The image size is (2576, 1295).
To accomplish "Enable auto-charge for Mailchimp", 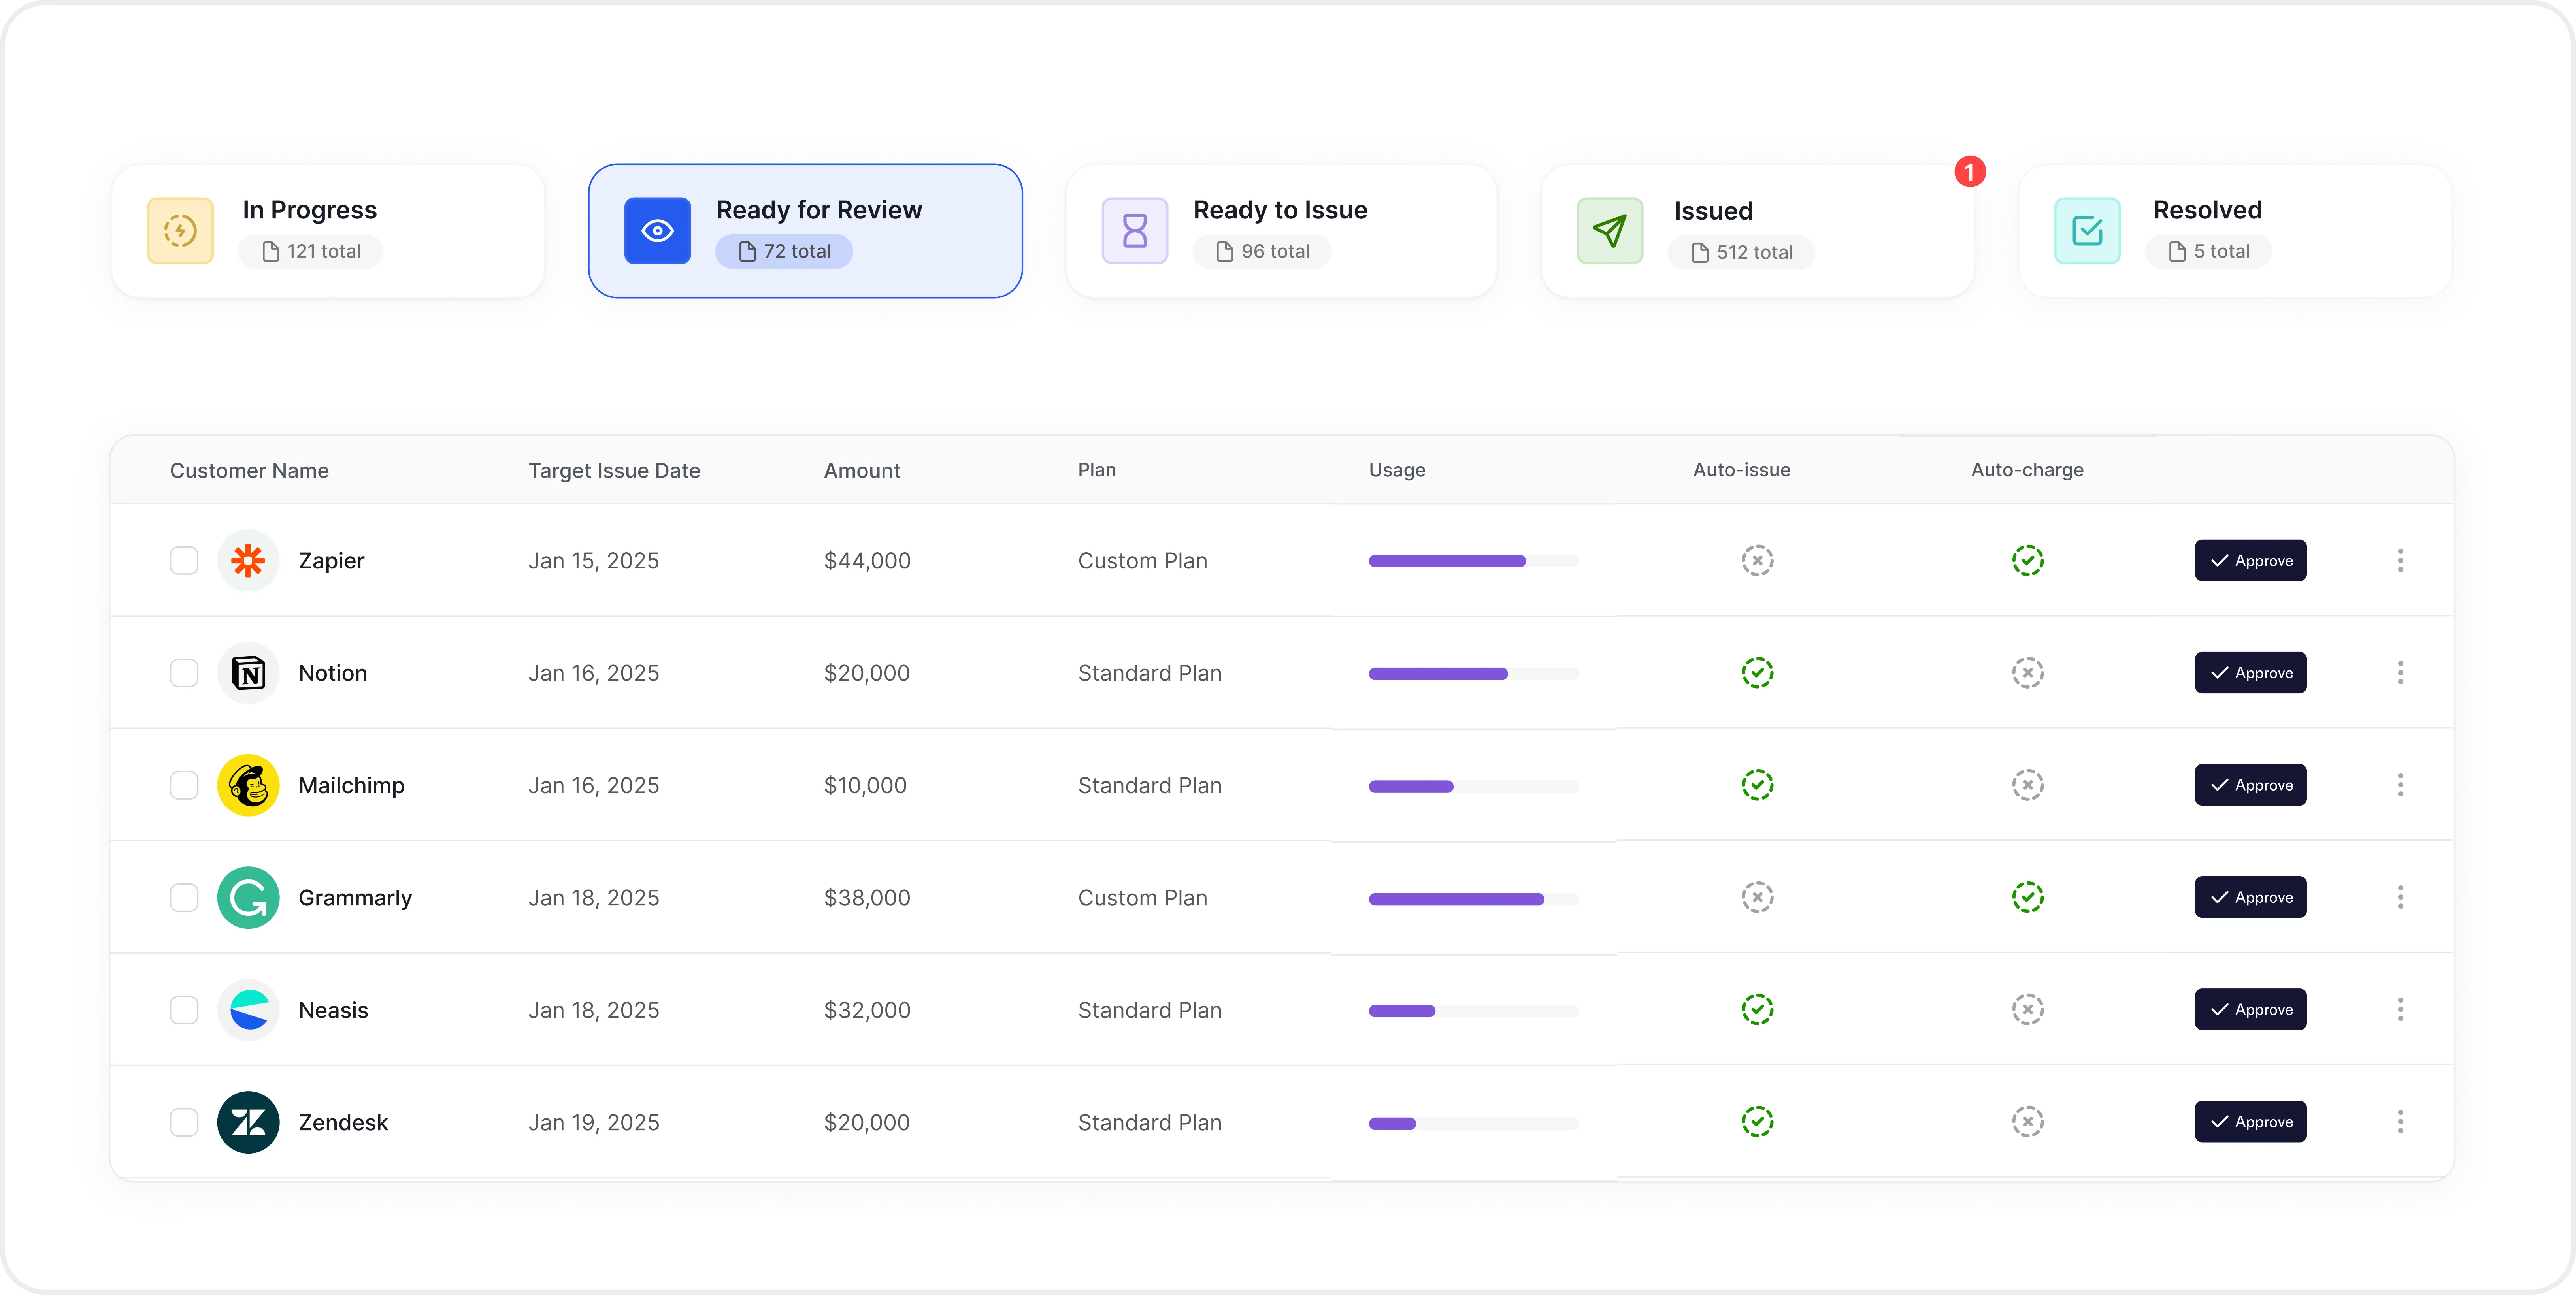I will 2027,785.
